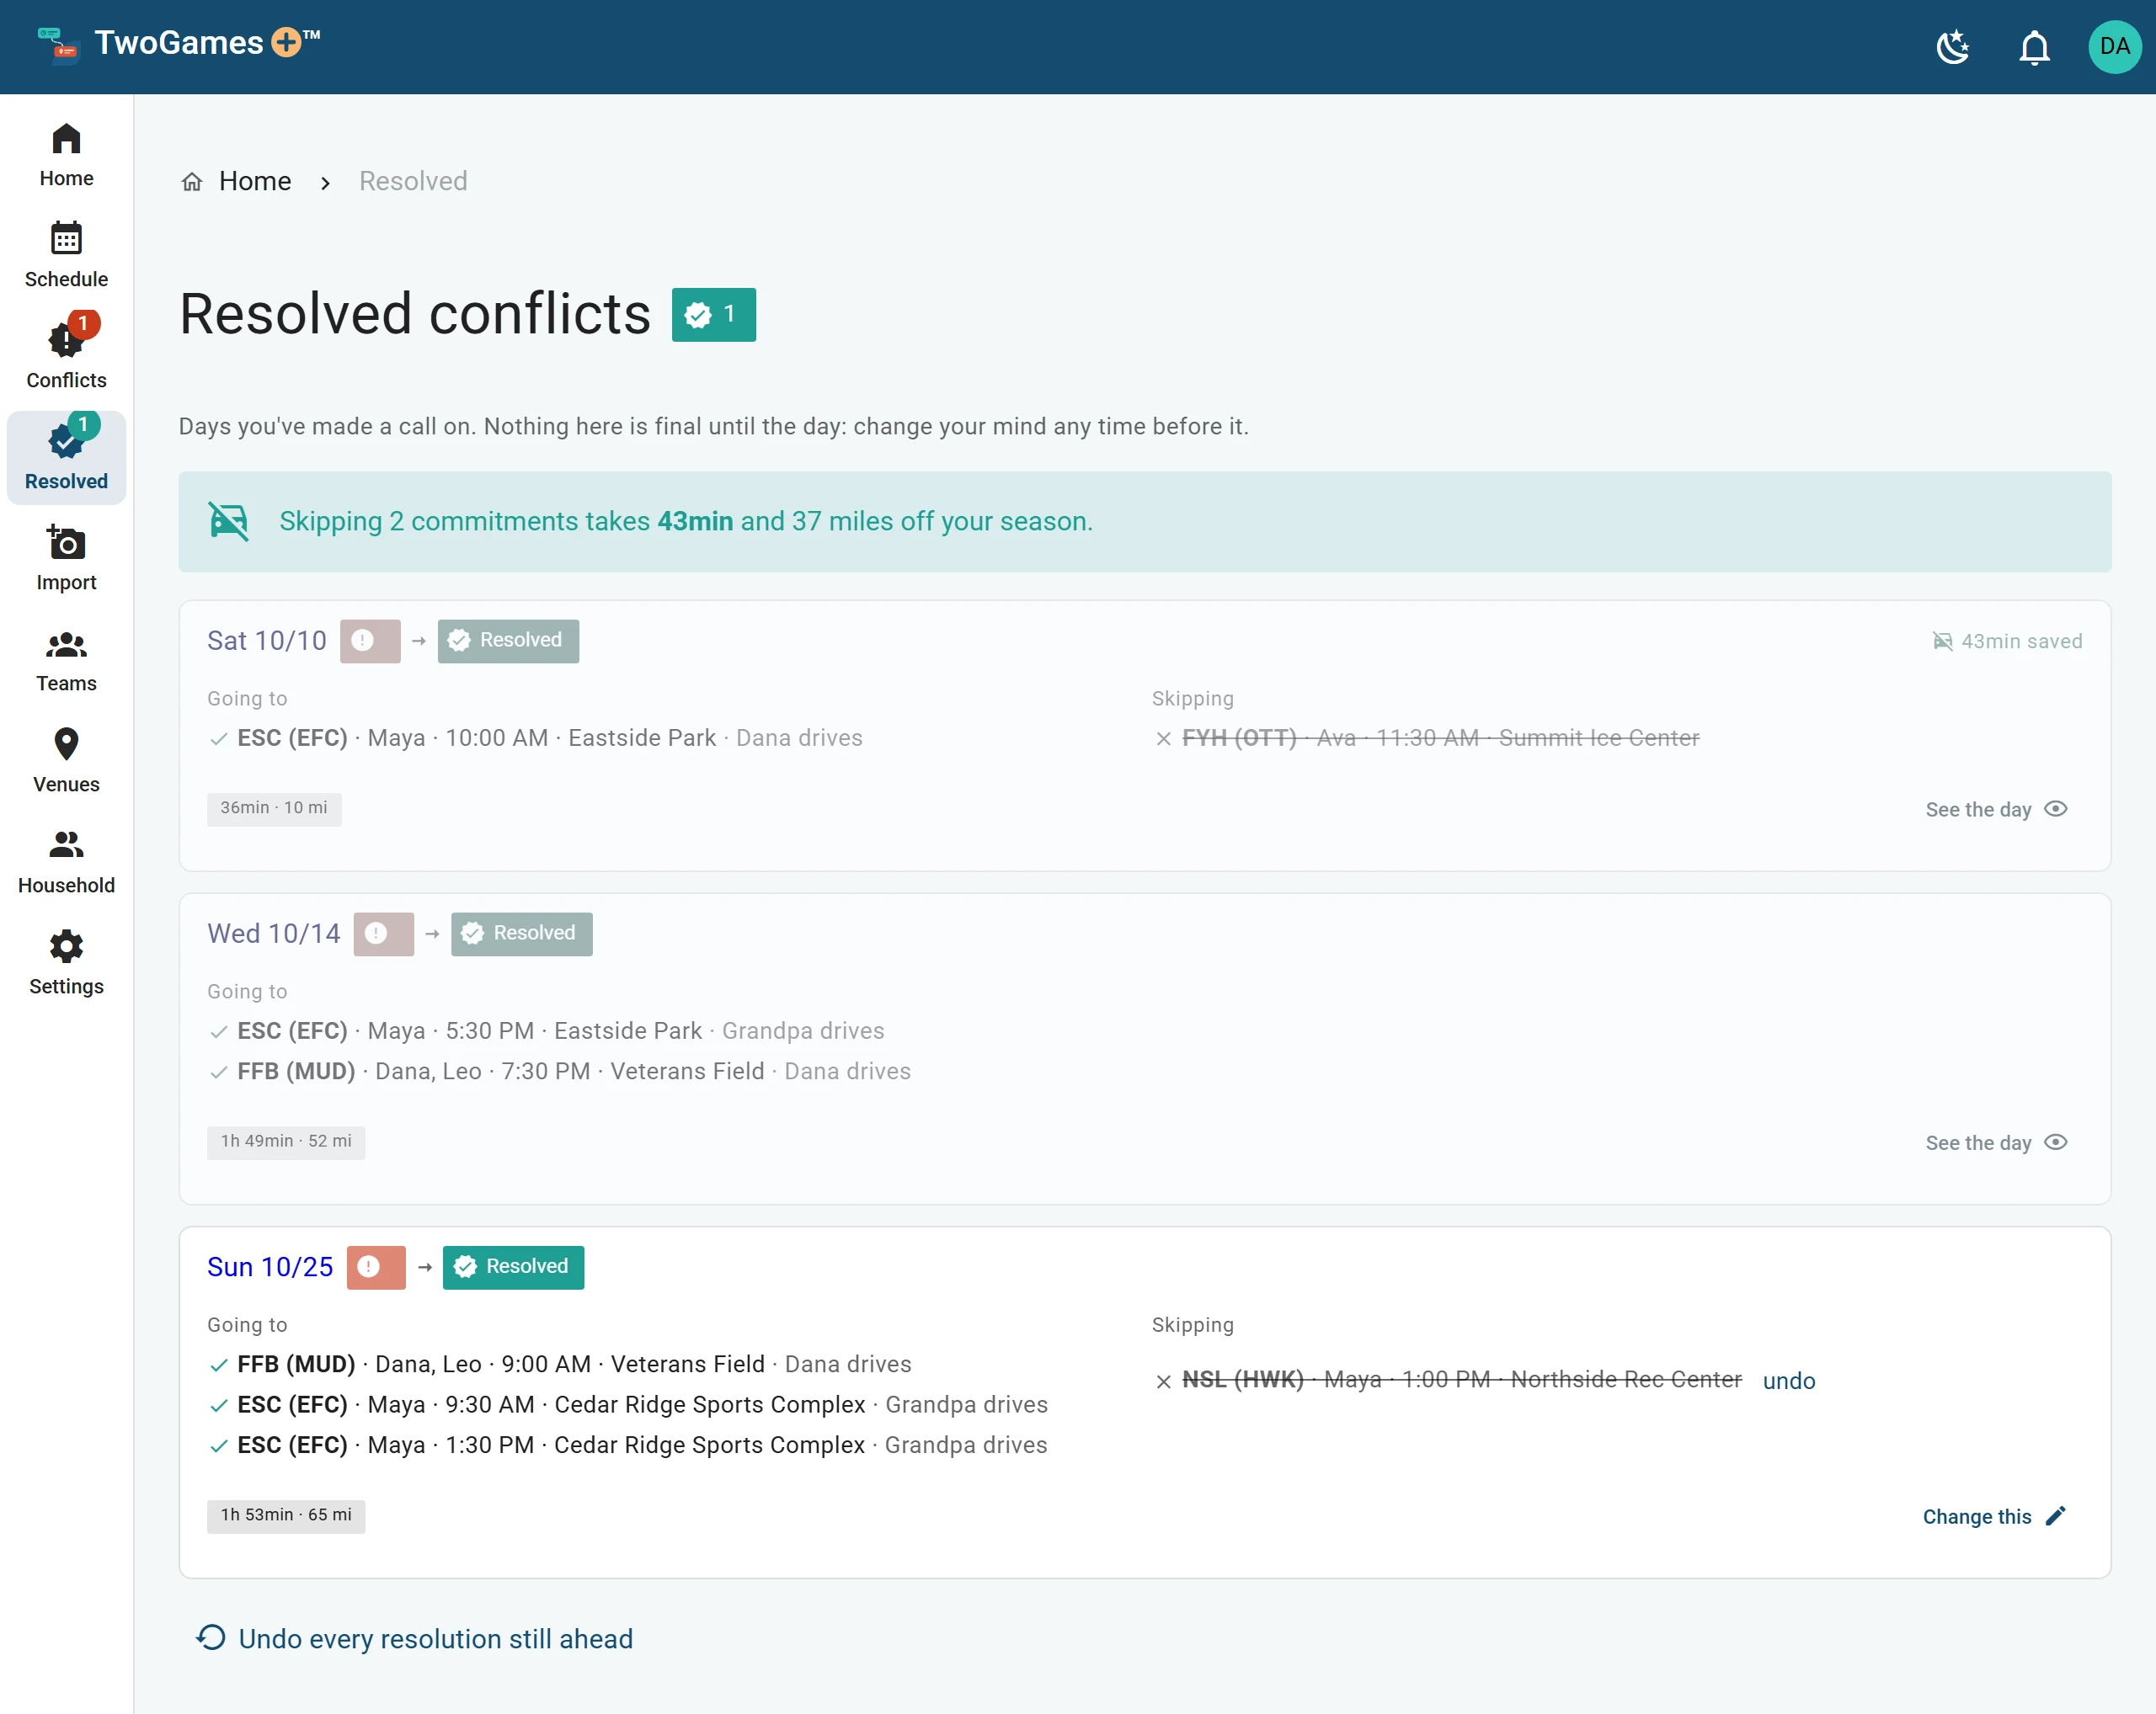Viewport: 2156px width, 1714px height.
Task: Click Resolved badge on Sat 10/10
Action: pos(508,641)
